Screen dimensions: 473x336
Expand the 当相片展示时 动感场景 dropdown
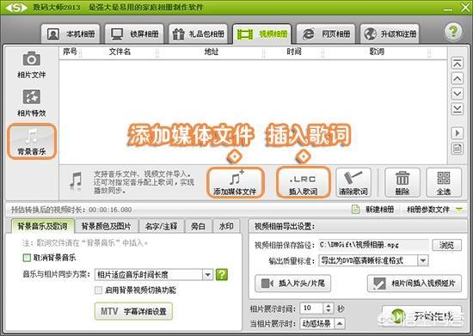click(340, 324)
